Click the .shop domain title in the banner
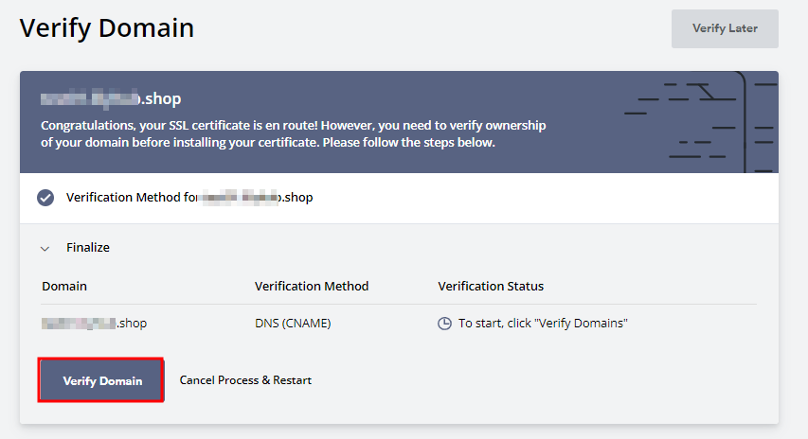 [111, 98]
